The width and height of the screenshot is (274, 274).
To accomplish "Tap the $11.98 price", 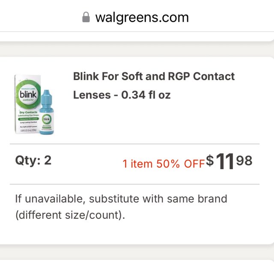I will click(229, 162).
